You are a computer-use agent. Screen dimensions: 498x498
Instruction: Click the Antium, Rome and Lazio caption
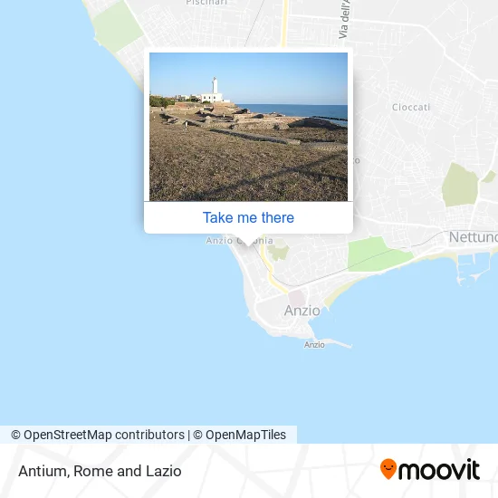click(100, 471)
